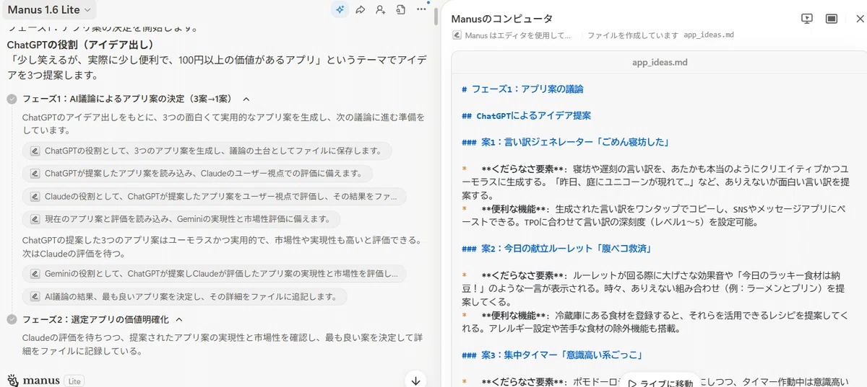The height and width of the screenshot is (387, 867).
Task: Click the manus logo at bottom left
Action: coord(34,381)
